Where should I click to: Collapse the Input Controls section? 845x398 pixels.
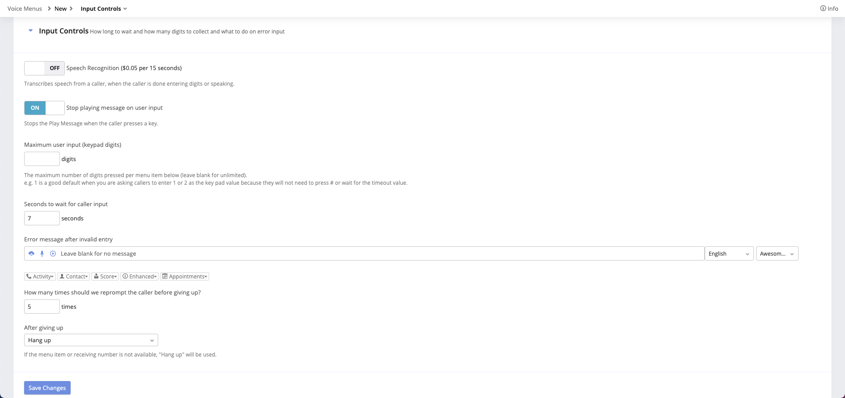[x=30, y=31]
